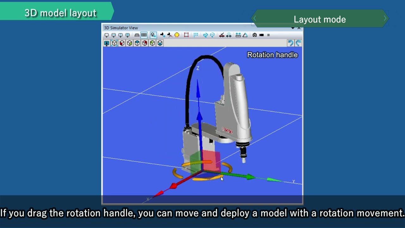Click the green Y-axis translation arrow

pyautogui.click(x=250, y=177)
